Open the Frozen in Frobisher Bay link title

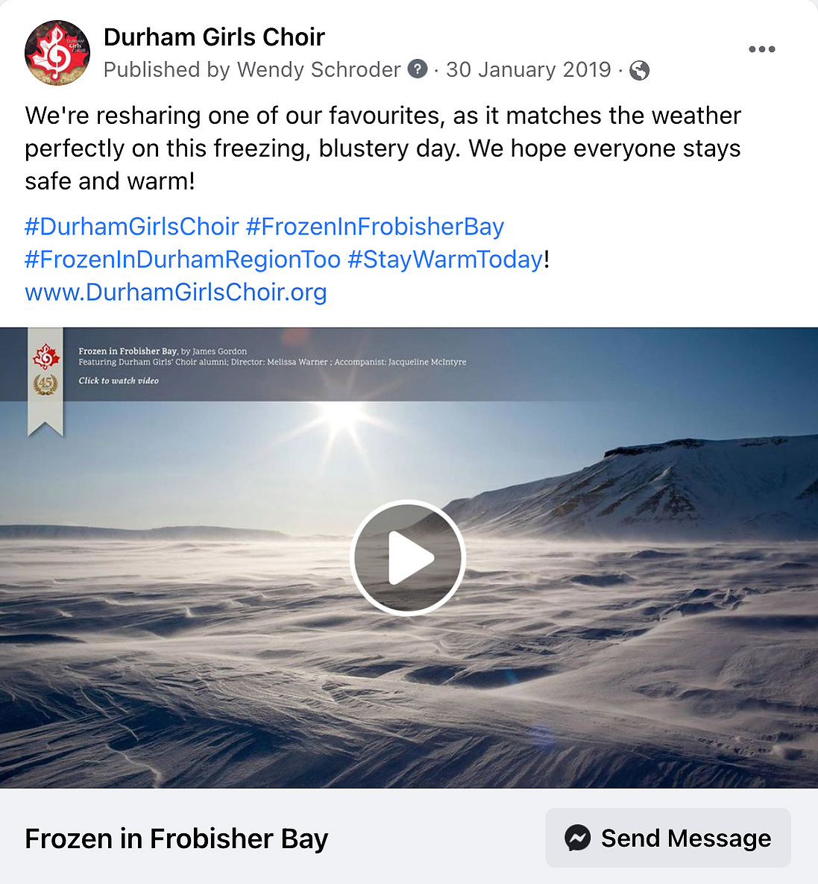[x=176, y=838]
